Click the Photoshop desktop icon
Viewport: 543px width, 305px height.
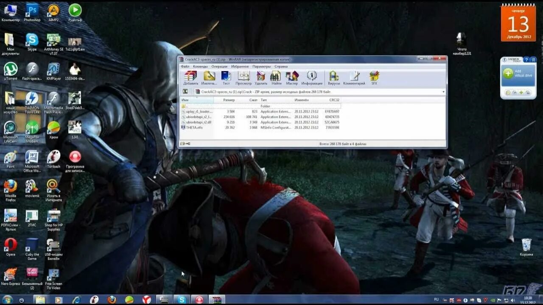click(32, 13)
